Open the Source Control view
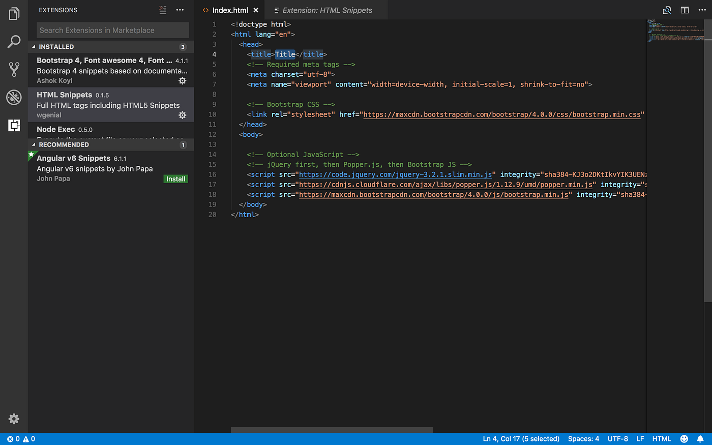Viewport: 712px width, 445px height. (x=14, y=70)
